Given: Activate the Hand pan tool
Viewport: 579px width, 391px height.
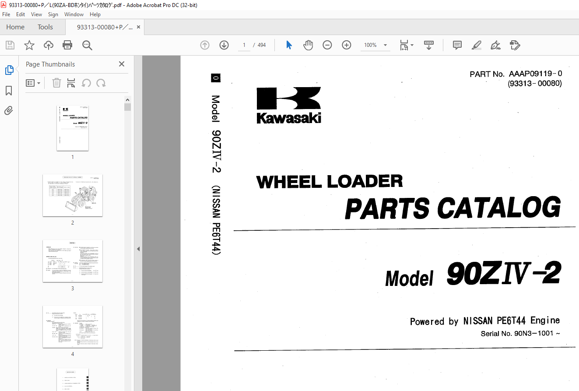Looking at the screenshot, I should 308,45.
